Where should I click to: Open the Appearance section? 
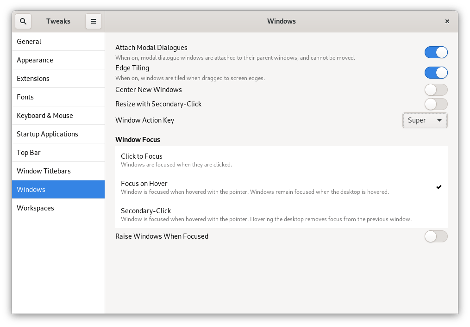(58, 60)
